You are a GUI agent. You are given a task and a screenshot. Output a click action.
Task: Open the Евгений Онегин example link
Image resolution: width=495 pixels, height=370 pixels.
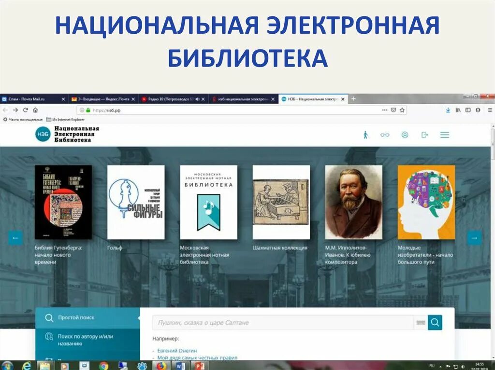177,350
